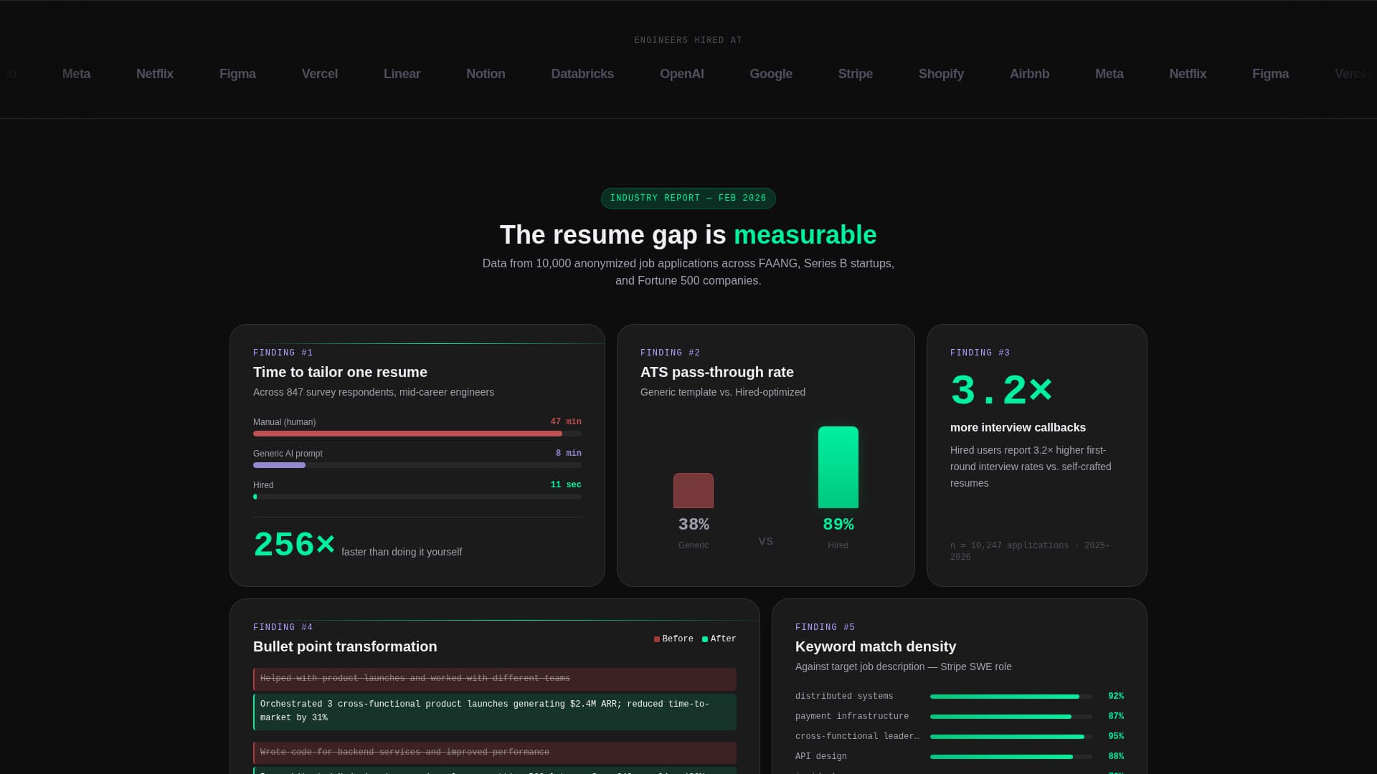Image resolution: width=1377 pixels, height=774 pixels.
Task: Click the '11 sec' value
Action: click(x=566, y=485)
